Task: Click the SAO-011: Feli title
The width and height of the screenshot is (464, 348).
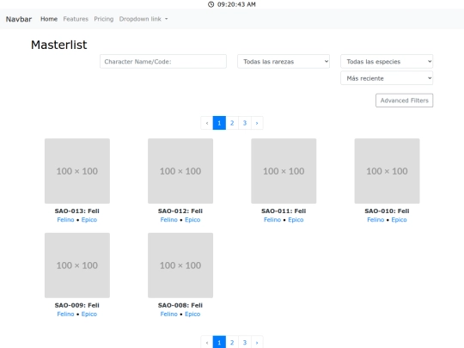Action: [284, 211]
